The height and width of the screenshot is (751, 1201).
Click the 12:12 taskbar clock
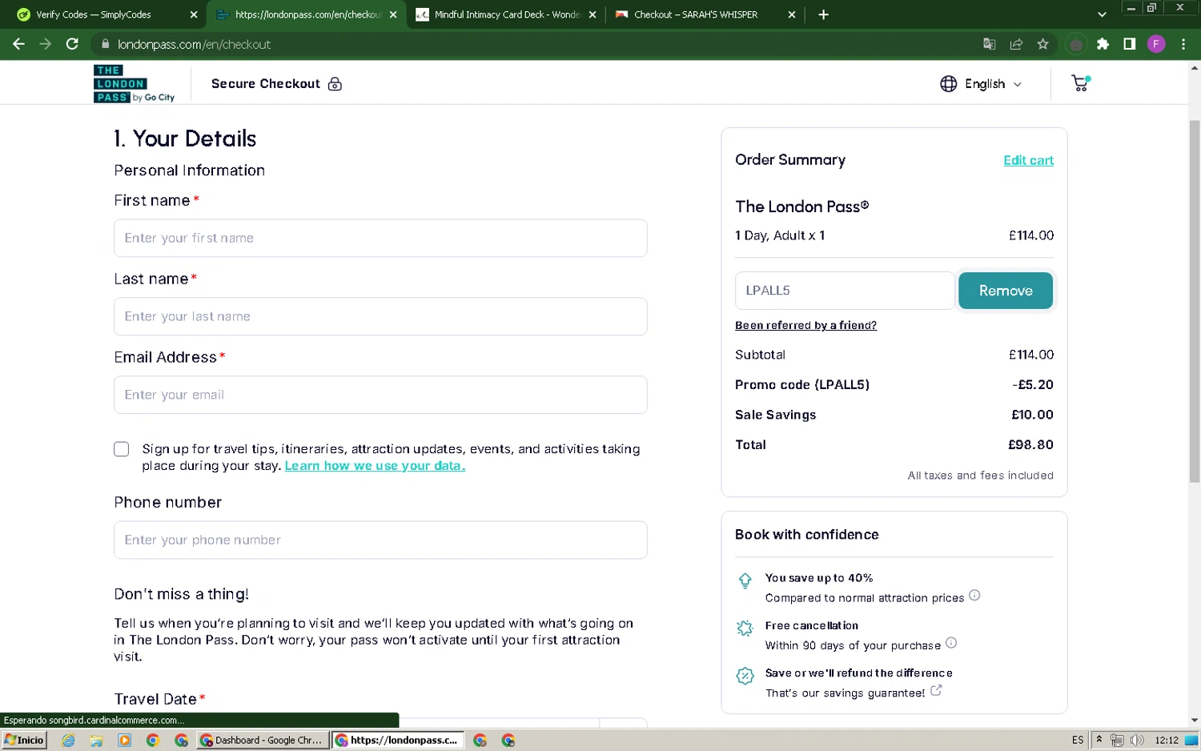(1167, 740)
